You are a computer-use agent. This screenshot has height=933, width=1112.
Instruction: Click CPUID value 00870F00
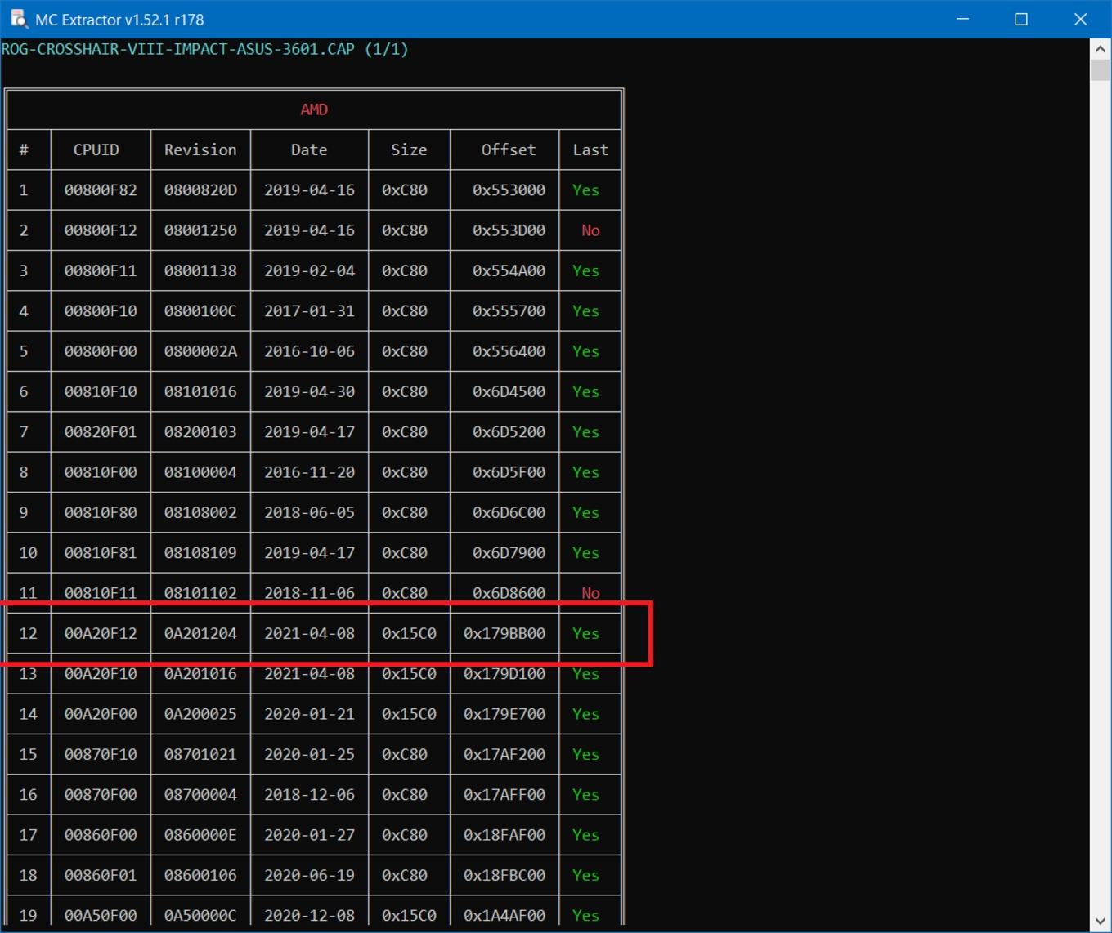(101, 795)
